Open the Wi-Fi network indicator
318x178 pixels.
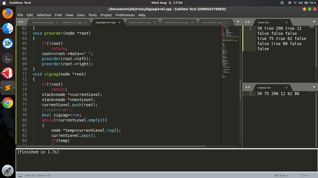[295, 3]
